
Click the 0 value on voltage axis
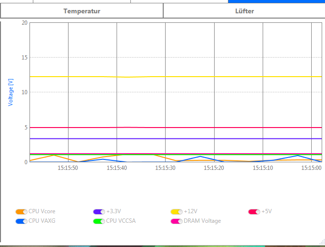pyautogui.click(x=26, y=162)
